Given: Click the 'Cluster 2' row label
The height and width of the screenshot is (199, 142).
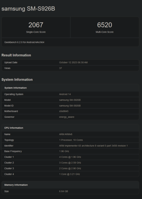Looking at the screenshot, I should 9,163.
